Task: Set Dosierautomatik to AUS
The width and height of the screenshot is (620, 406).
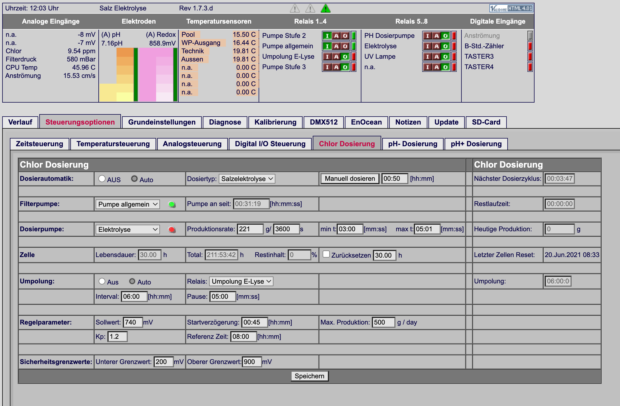Action: pos(102,179)
